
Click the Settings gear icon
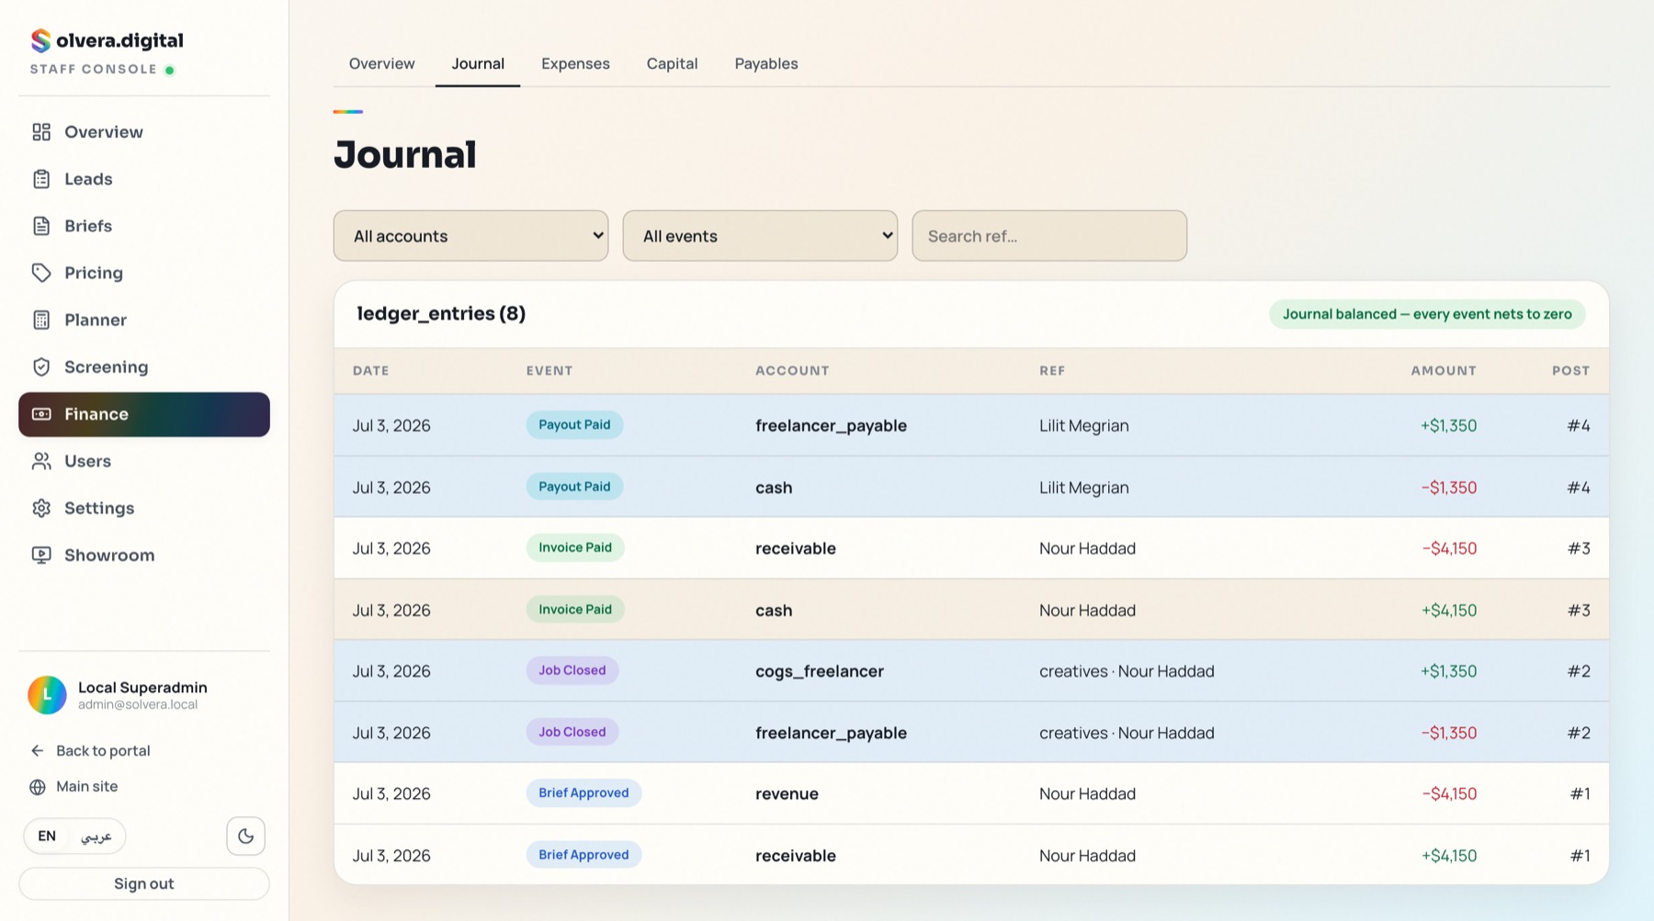[41, 508]
